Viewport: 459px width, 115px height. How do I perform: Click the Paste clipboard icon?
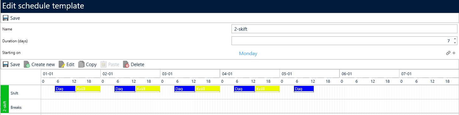click(104, 65)
